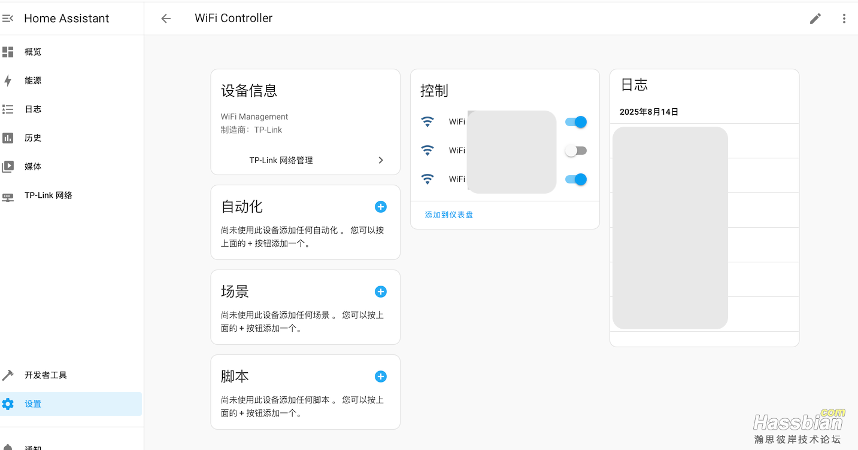The width and height of the screenshot is (858, 450).
Task: Expand TP-Link 网络管理 chevron arrow
Action: click(381, 160)
